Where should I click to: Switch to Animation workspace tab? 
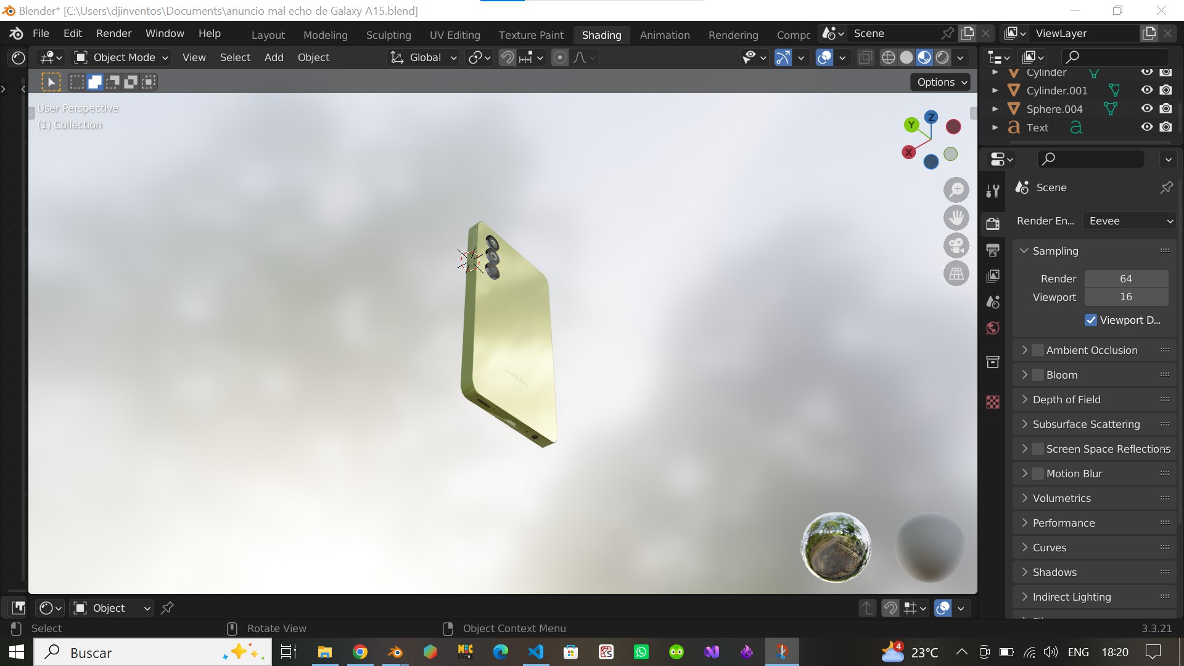pos(665,35)
